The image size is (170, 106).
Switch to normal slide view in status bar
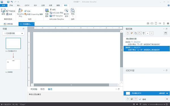137,104
